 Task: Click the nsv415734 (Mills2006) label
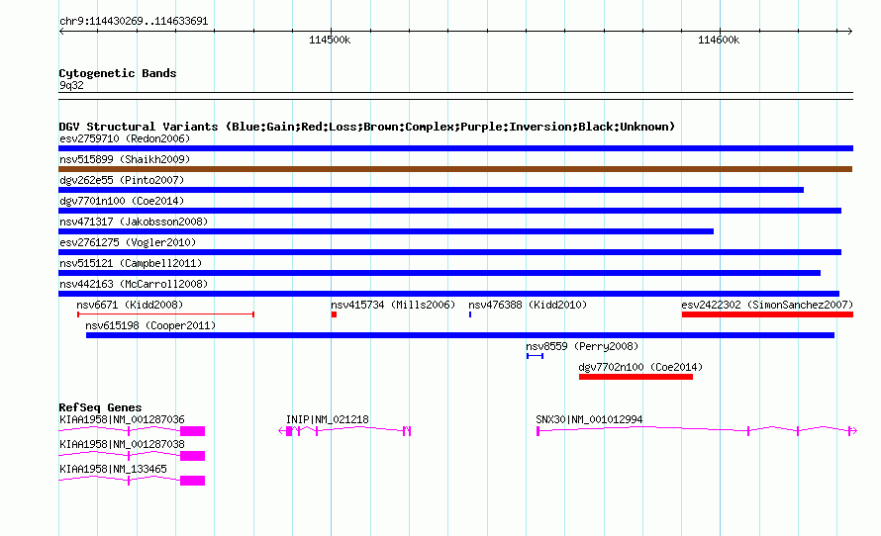pos(393,305)
